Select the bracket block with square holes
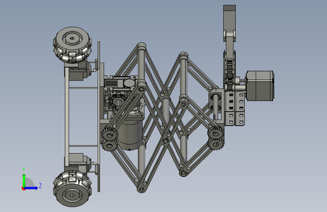The image size is (327, 212). click(x=234, y=109)
